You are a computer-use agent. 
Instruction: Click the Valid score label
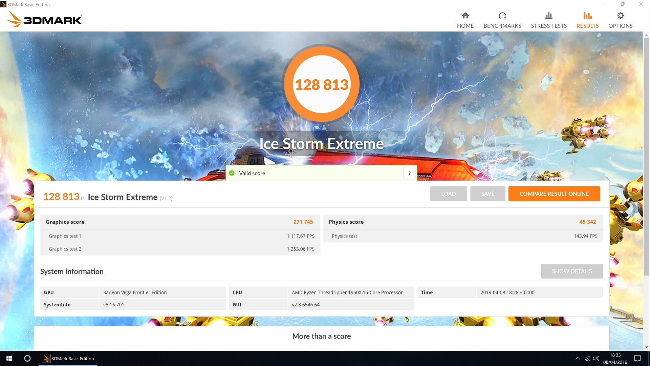252,173
